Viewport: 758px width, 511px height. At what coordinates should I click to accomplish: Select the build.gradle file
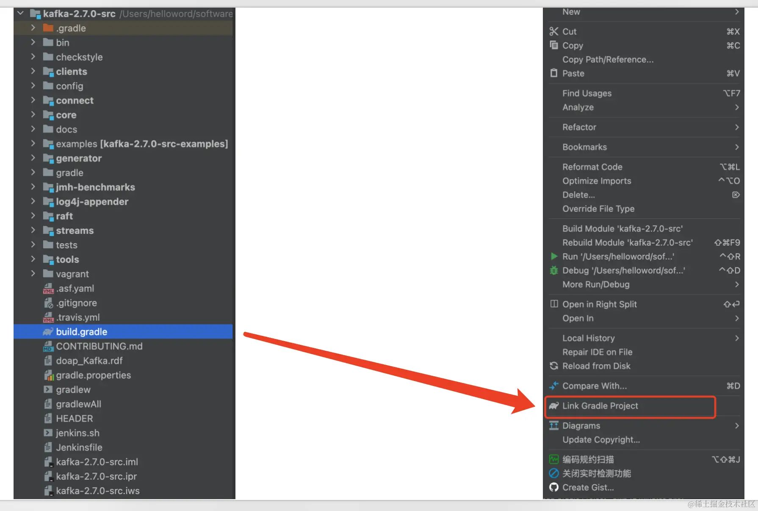point(123,332)
